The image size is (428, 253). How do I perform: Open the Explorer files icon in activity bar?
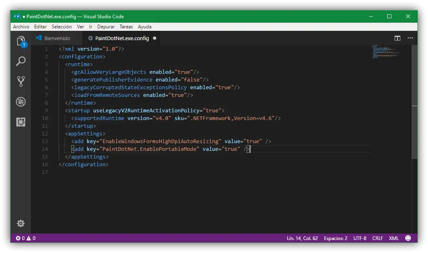point(21,41)
